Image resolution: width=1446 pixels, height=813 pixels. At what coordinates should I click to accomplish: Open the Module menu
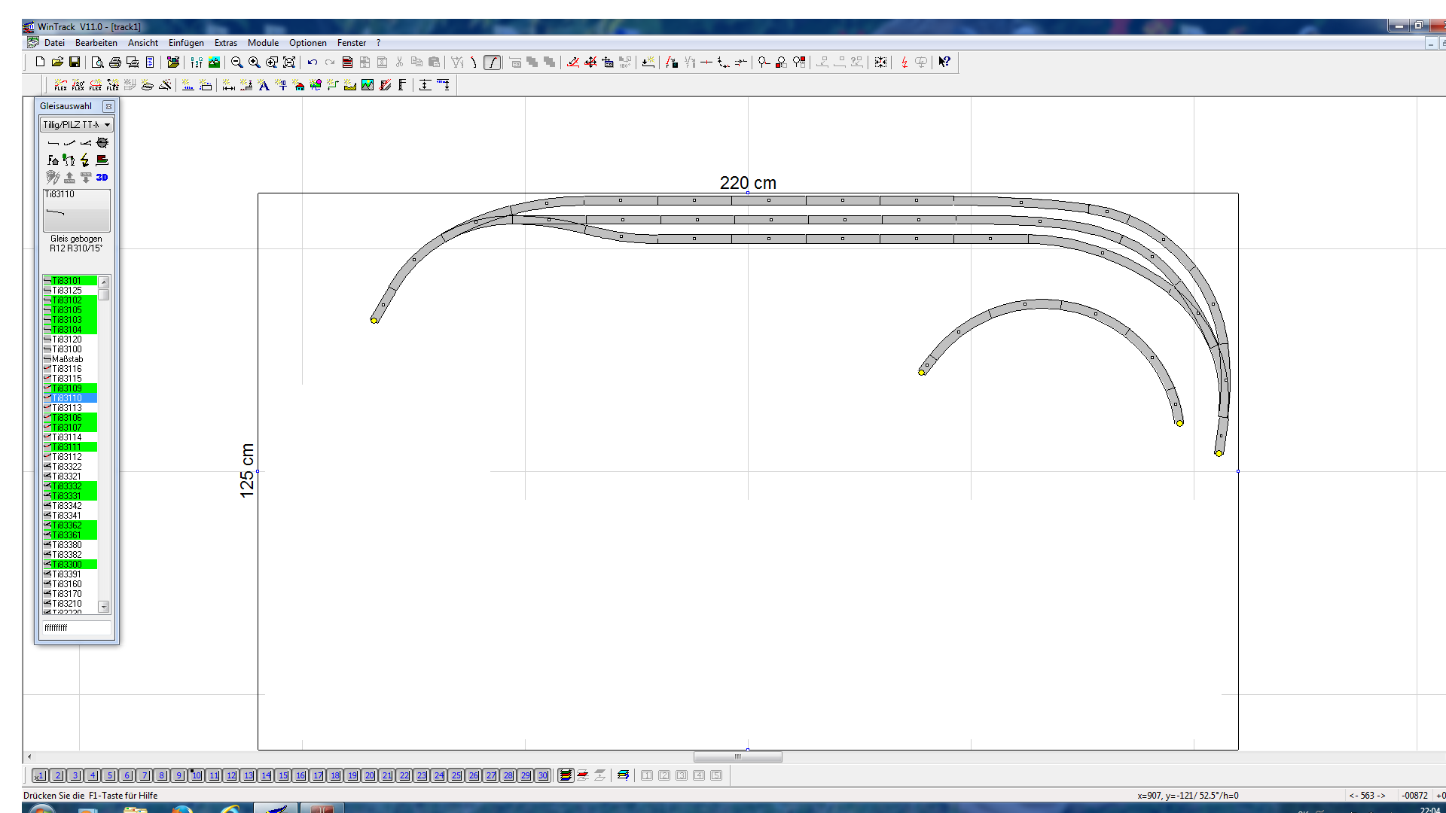[x=263, y=43]
